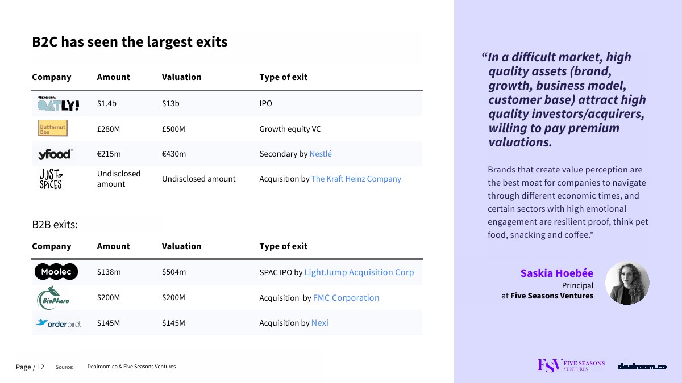Screen dimensions: 682x383
Task: Click the Dealroom.co & Five Seasons Ventures source text
Action: (131, 367)
